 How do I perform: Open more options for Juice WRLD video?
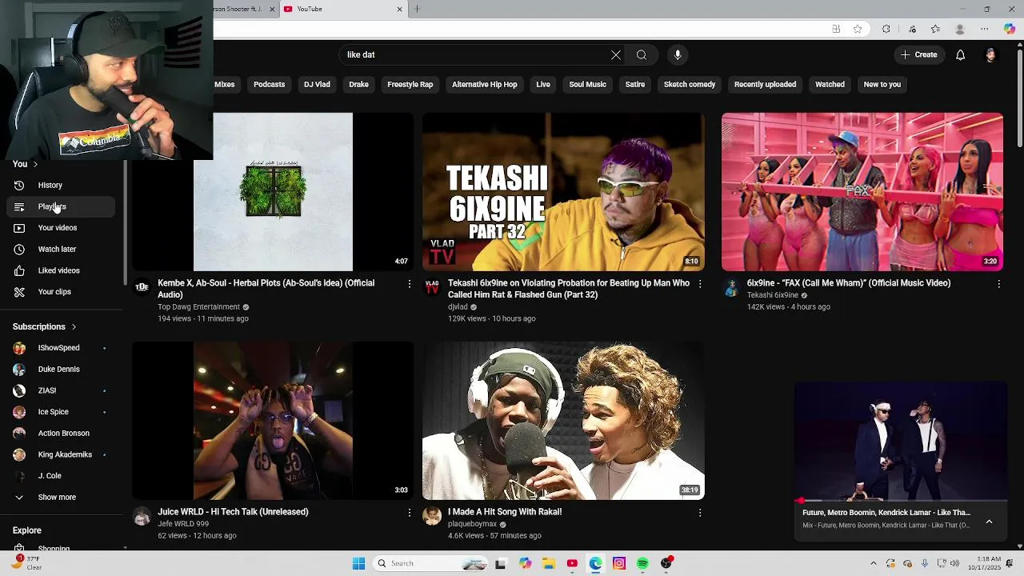pos(410,513)
